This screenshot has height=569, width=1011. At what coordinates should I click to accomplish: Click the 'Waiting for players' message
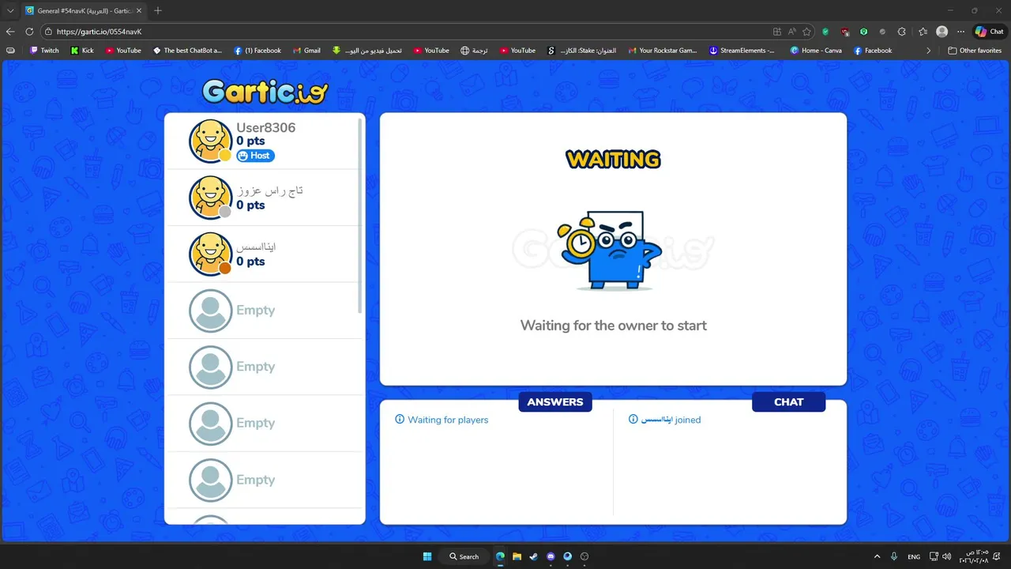448,420
